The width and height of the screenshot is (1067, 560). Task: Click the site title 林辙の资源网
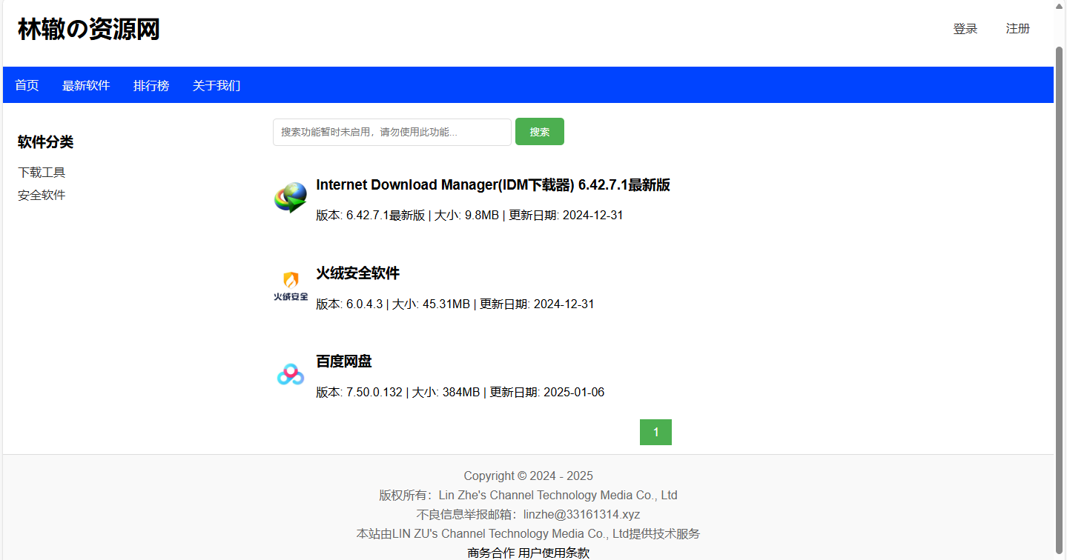pyautogui.click(x=89, y=30)
